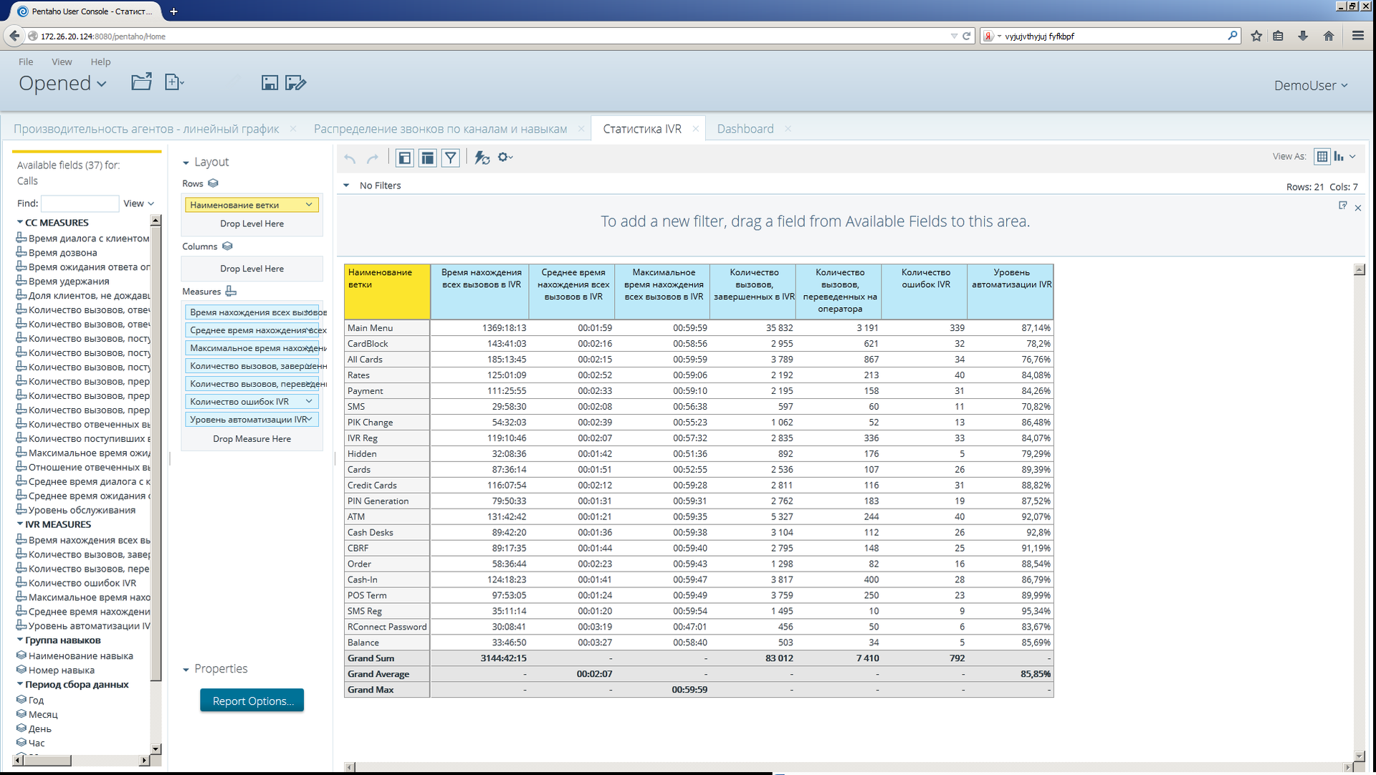The image size is (1376, 775).
Task: Click the auto-refresh lightning icon
Action: 482,158
